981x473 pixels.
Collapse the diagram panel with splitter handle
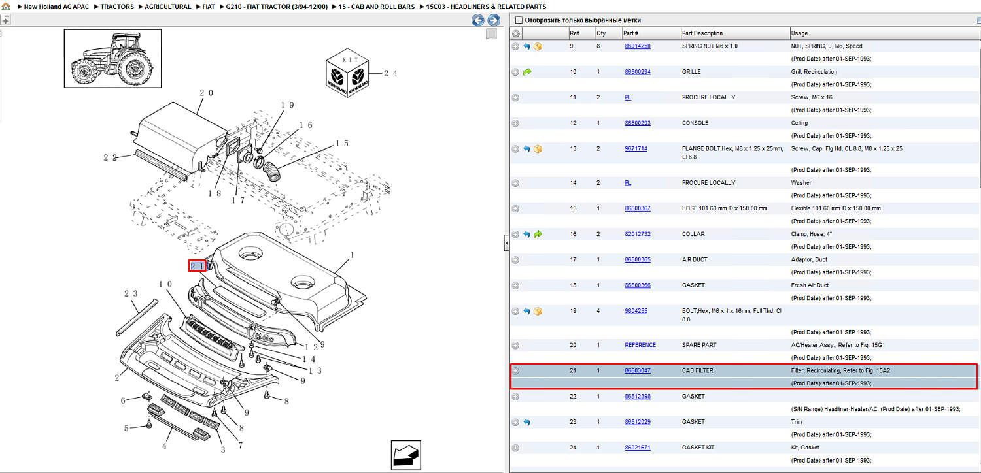coord(506,244)
